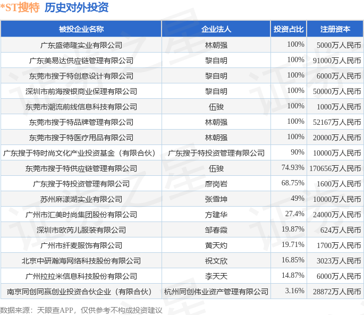Click 深圳市欧芮儿服装有限公司 cell
The width and height of the screenshot is (364, 315).
point(81,230)
